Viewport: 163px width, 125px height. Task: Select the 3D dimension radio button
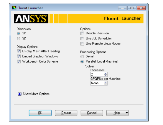[x=19, y=39]
